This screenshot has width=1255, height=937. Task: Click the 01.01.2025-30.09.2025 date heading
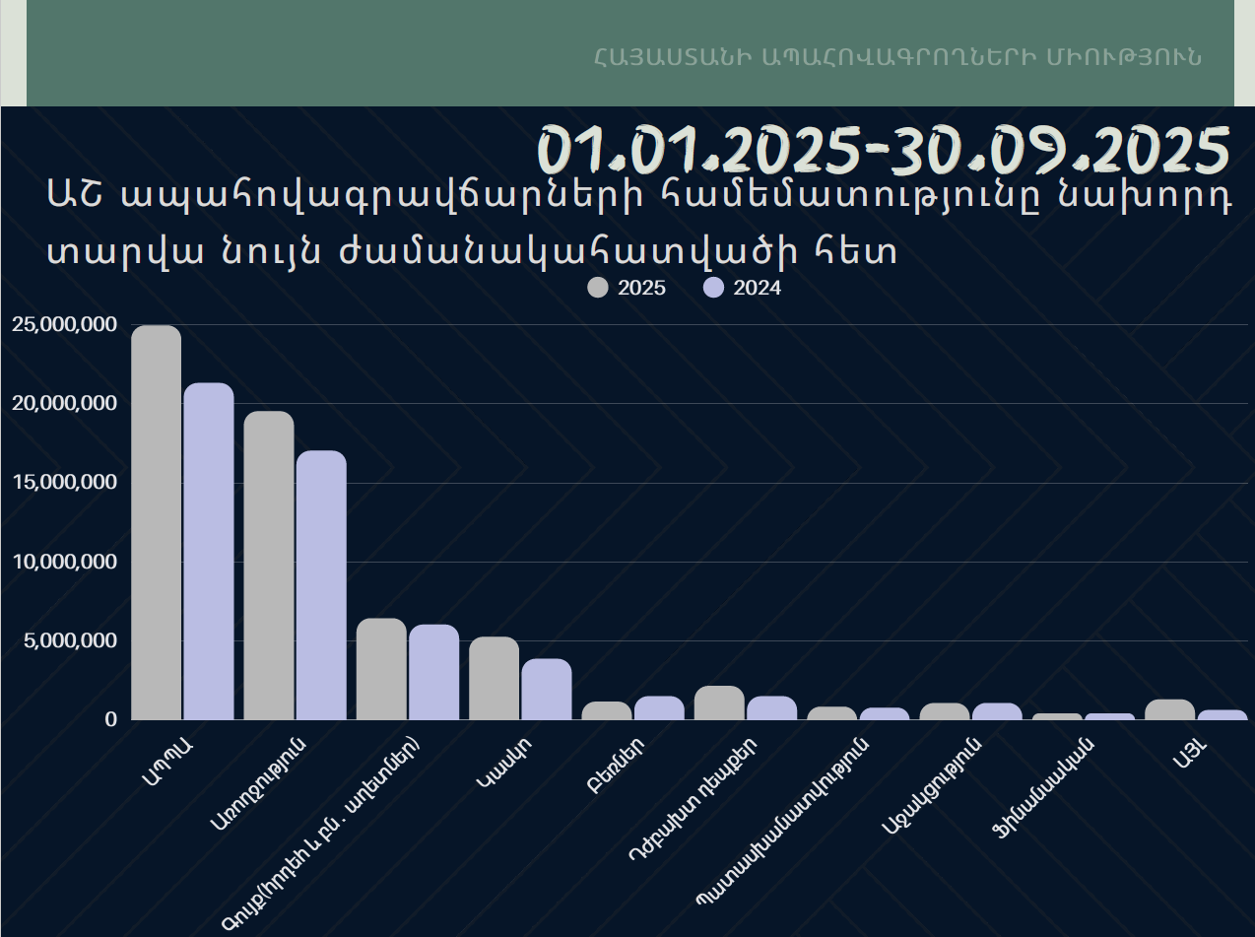coord(884,150)
